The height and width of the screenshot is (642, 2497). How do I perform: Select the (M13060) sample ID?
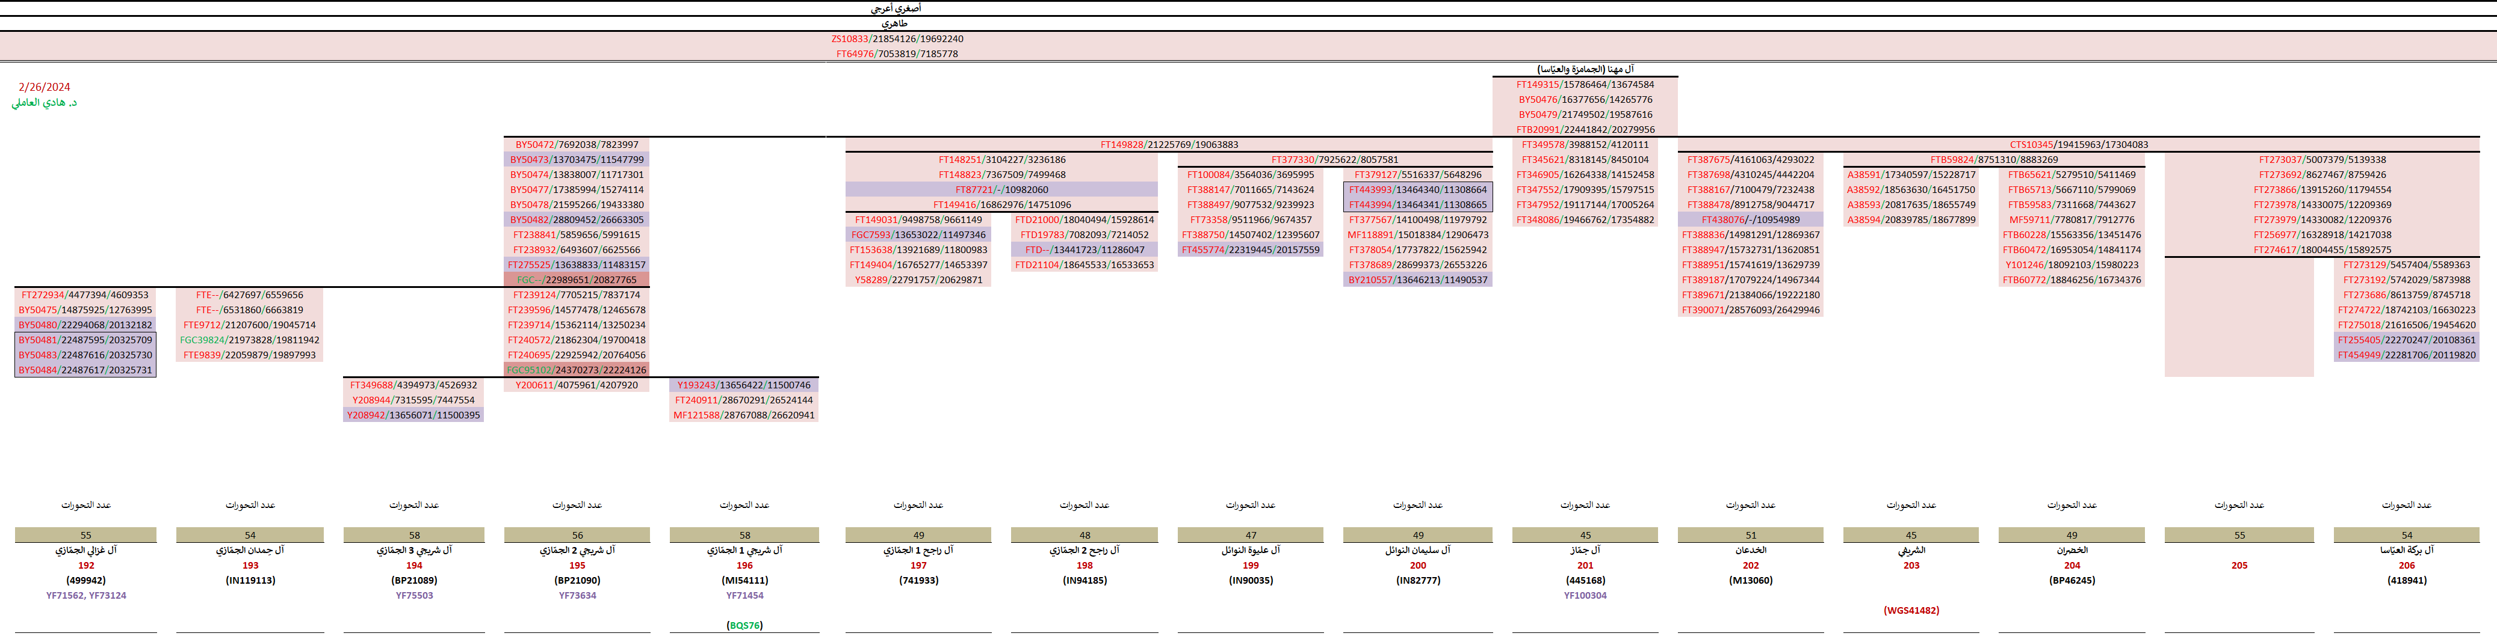pos(1751,580)
